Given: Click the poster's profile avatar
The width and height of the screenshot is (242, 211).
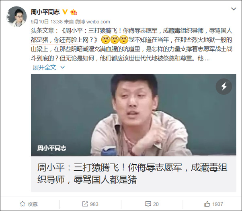Looking at the screenshot, I should [16, 17].
